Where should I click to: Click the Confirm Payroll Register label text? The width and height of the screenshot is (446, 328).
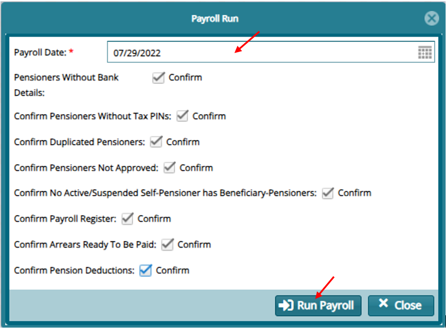pyautogui.click(x=65, y=219)
